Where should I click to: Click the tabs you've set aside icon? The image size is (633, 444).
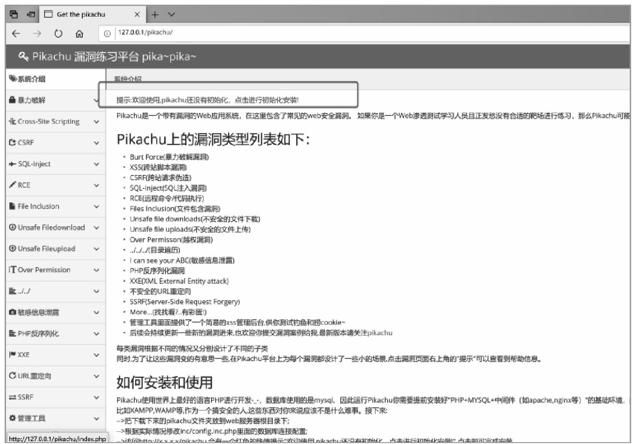(14, 14)
